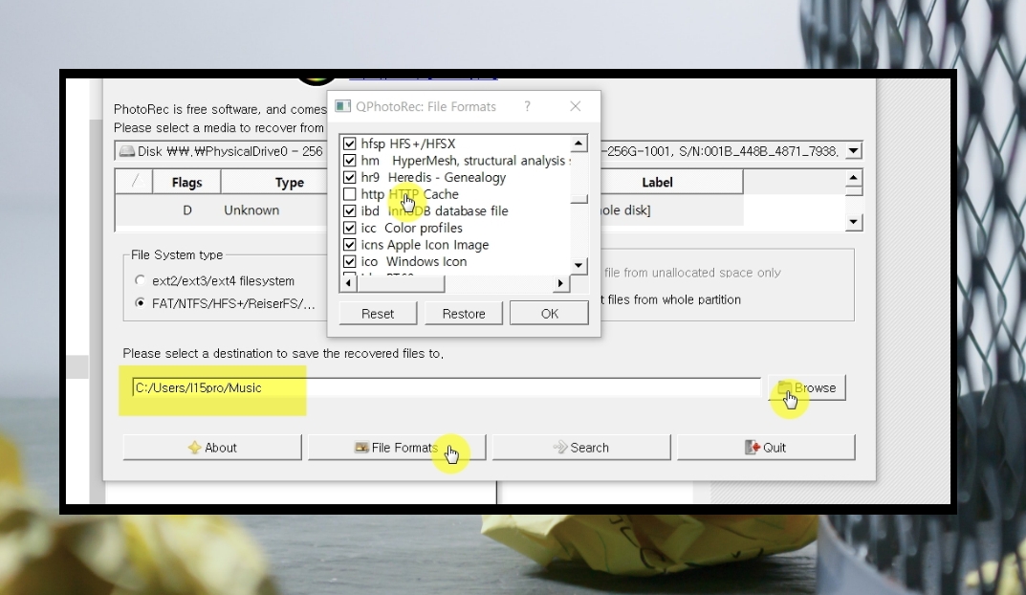Click the D flag cell
1026x595 pixels.
click(x=187, y=210)
